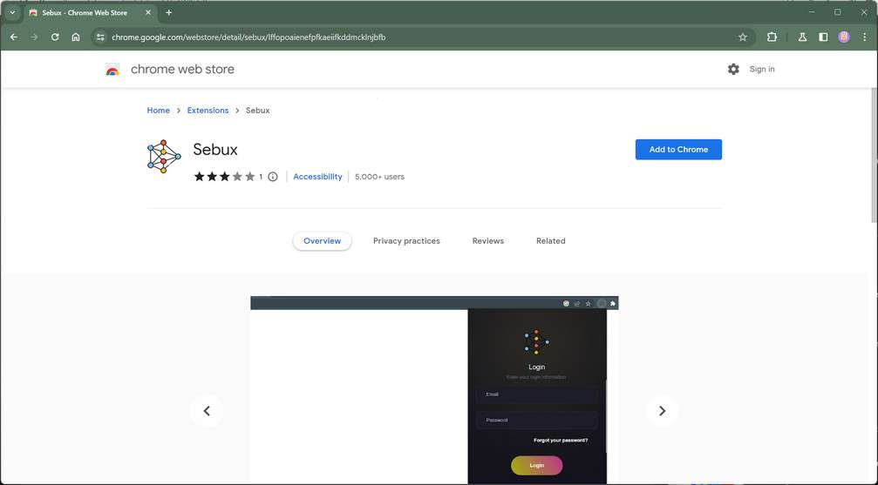The width and height of the screenshot is (878, 485).
Task: Close the Sebux Chrome Web Store tab
Action: (148, 12)
